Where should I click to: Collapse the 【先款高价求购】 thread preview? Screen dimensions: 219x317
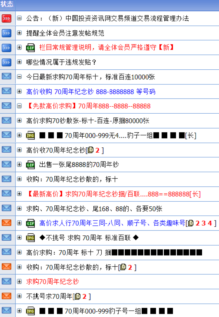click(x=20, y=106)
